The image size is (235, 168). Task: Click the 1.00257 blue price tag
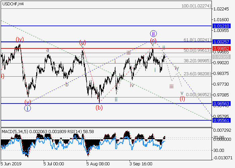pyautogui.click(x=222, y=42)
